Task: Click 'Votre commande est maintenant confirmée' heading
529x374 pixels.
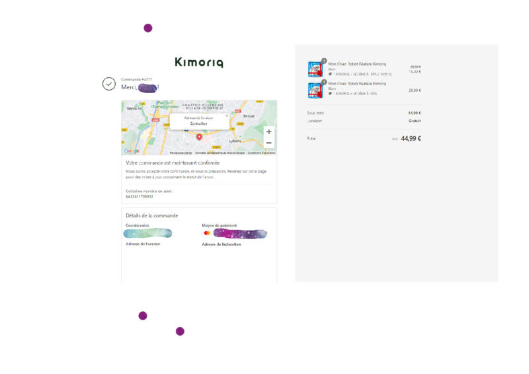Action: pyautogui.click(x=173, y=163)
